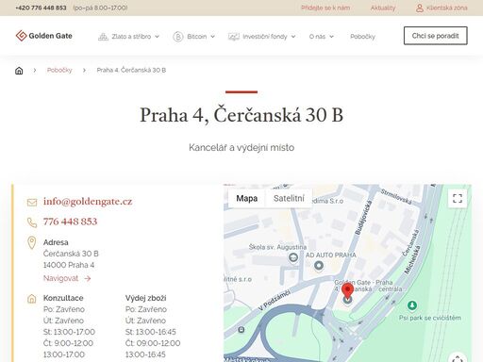The width and height of the screenshot is (483, 362).
Task: Click the Kancelář a výdejní místo subtitle
Action: point(241,147)
